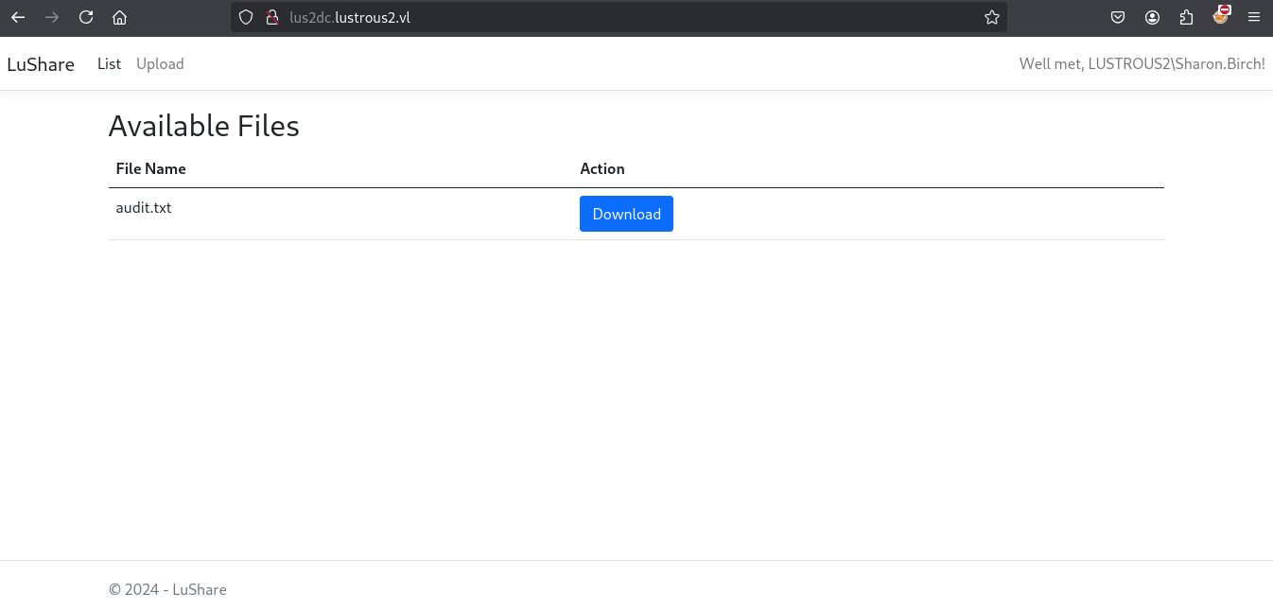
Task: Click the Available Files heading
Action: point(204,126)
